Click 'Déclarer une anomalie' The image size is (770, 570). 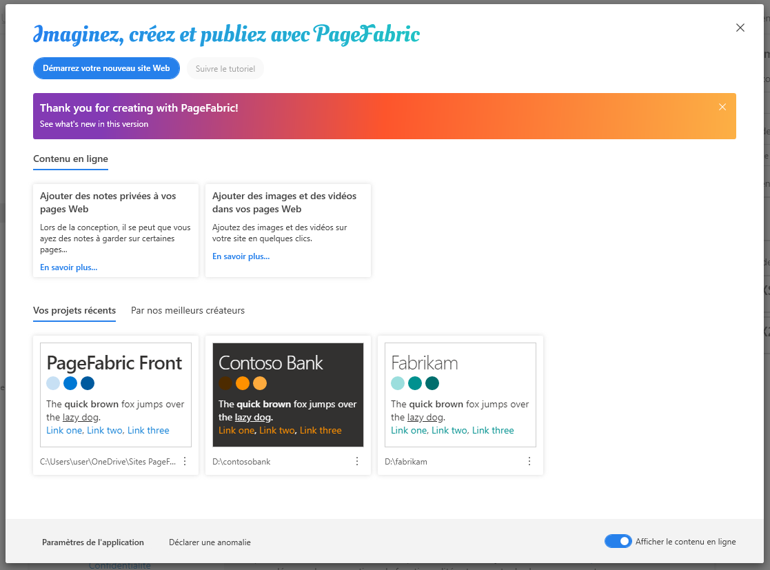click(x=210, y=542)
